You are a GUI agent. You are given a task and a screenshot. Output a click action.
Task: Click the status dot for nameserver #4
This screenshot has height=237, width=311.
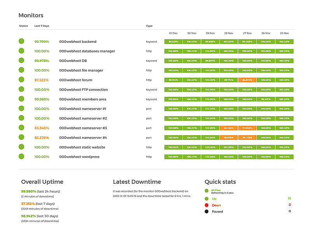pyautogui.click(x=21, y=137)
